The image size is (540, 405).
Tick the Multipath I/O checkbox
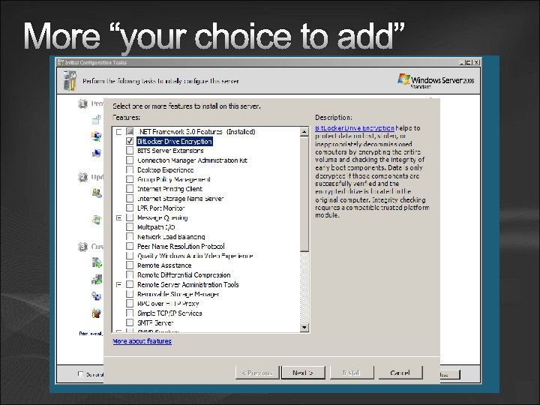click(x=130, y=227)
